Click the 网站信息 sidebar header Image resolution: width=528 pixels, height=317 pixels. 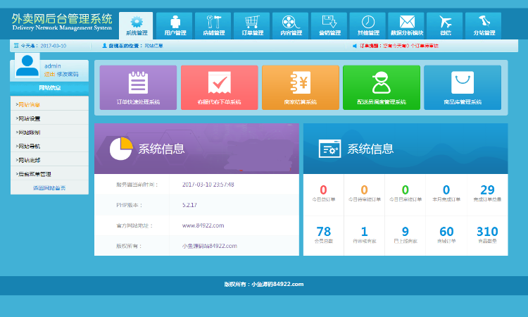pos(49,88)
